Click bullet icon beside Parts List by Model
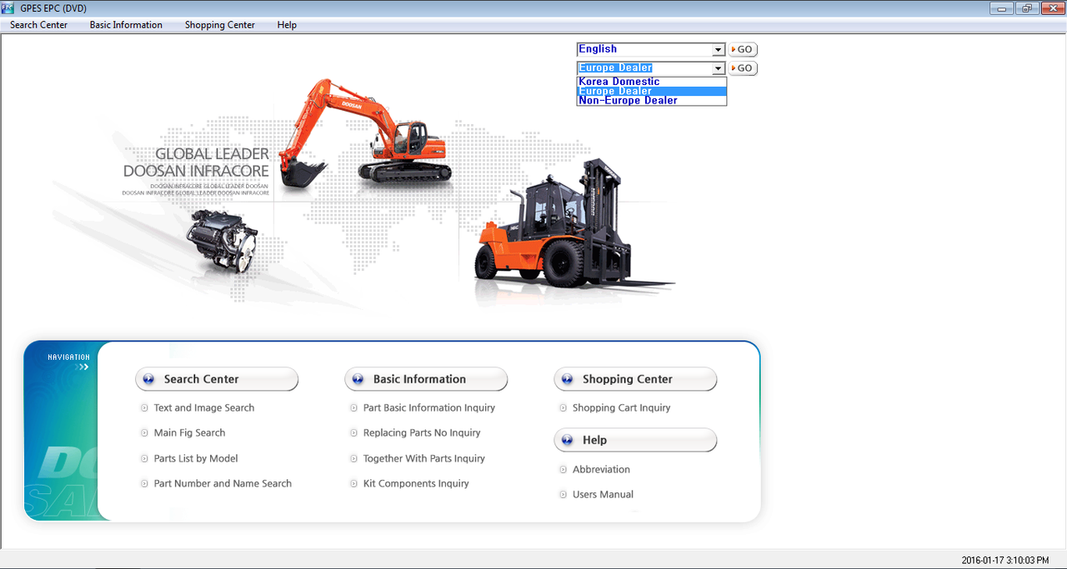1067x569 pixels. tap(145, 459)
